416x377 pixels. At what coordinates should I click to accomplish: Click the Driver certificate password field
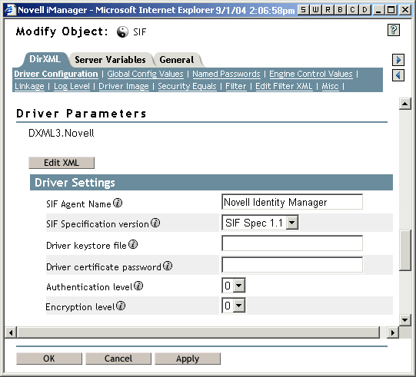292,265
